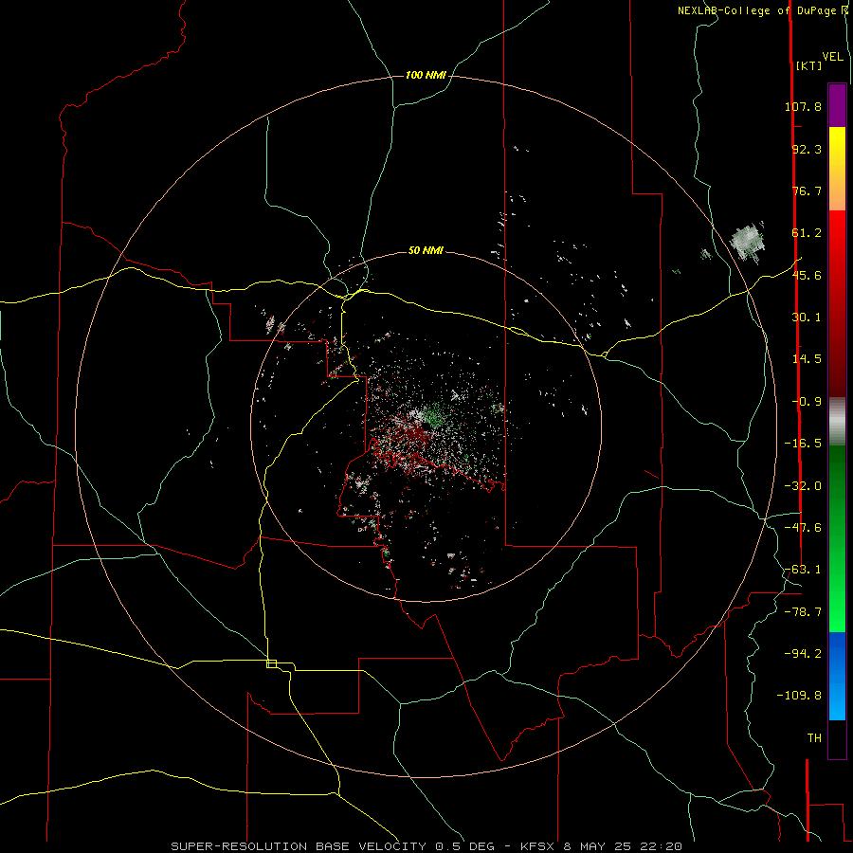This screenshot has height=853, width=853.
Task: Click the TH label on the scale
Action: (x=814, y=737)
